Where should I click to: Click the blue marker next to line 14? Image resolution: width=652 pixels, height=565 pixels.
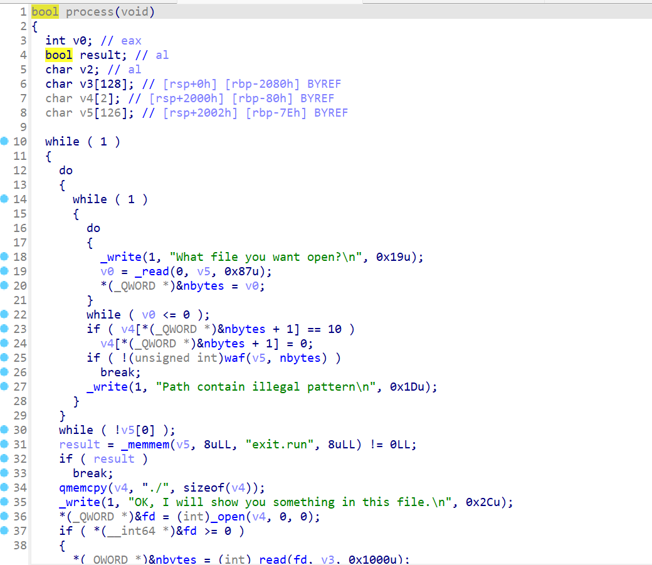pyautogui.click(x=5, y=199)
